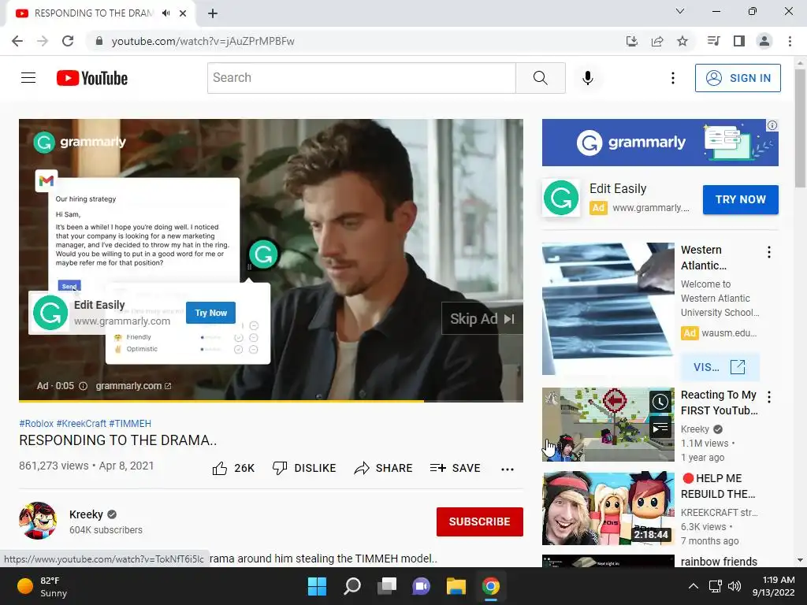Open YouTube settings three-dot menu

(x=673, y=78)
